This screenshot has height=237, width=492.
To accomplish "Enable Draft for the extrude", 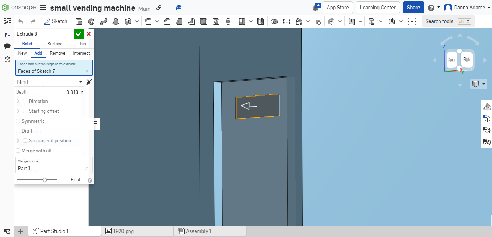I will (18, 131).
